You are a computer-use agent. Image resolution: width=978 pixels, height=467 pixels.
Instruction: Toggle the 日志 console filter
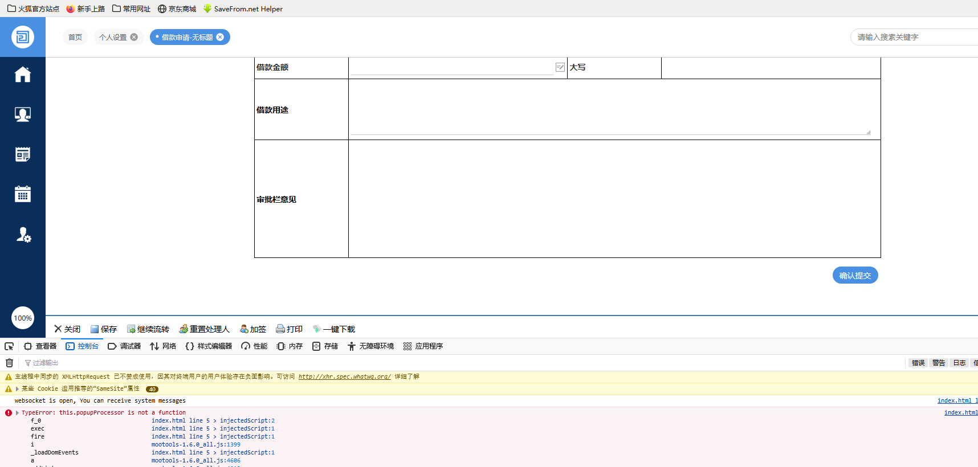tap(959, 363)
